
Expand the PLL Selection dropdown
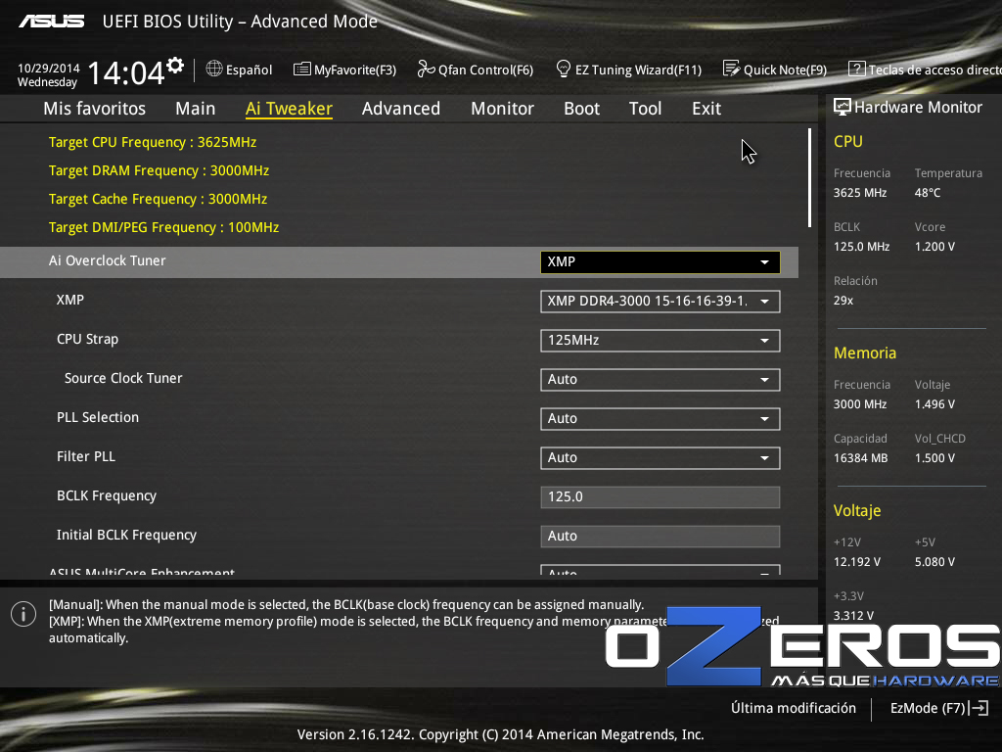660,419
